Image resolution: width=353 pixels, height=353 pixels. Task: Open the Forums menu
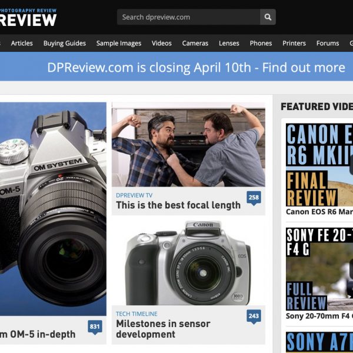[x=328, y=43]
